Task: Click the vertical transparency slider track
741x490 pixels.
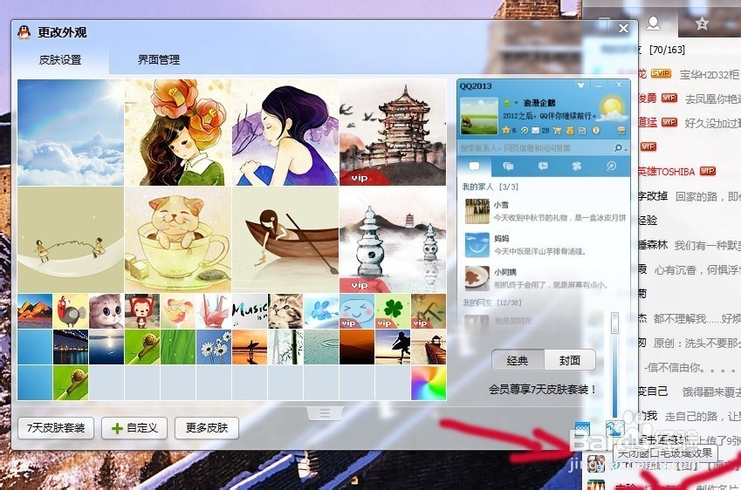Action: (614, 366)
